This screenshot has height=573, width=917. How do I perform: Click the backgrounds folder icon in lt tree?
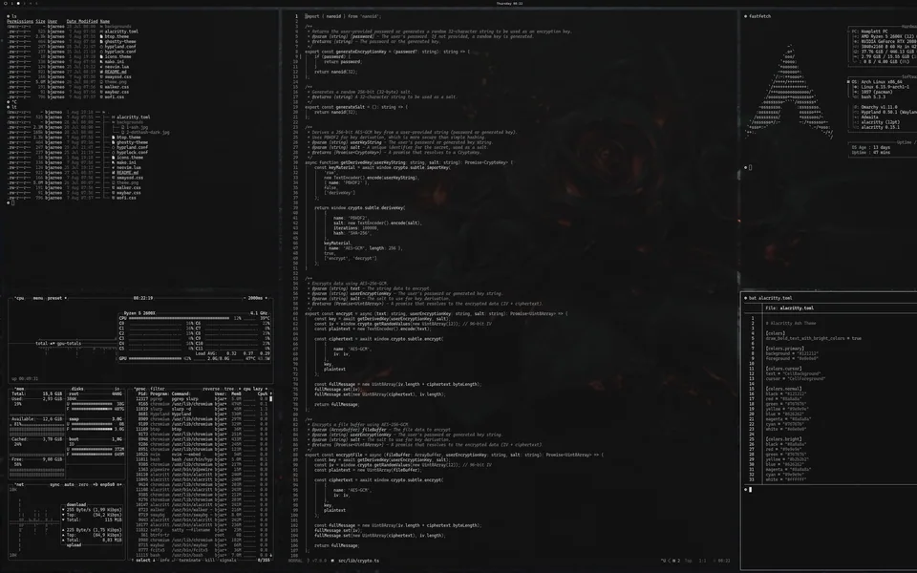point(114,122)
